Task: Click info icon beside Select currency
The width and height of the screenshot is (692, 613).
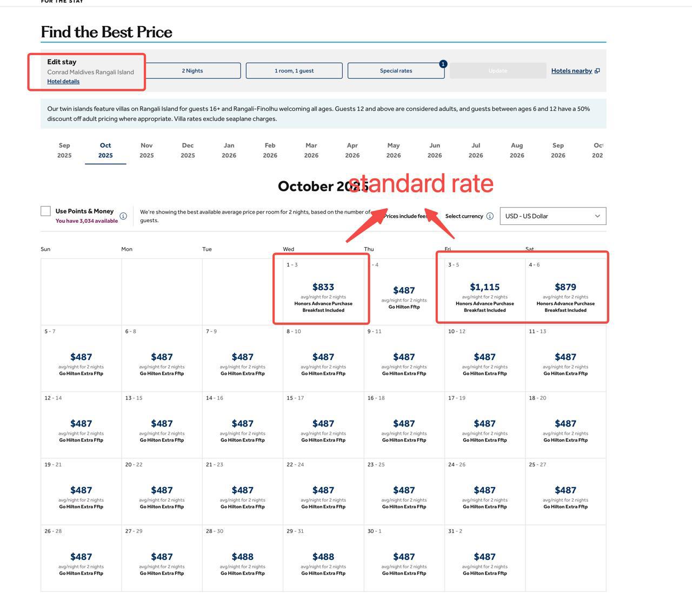Action: point(490,216)
